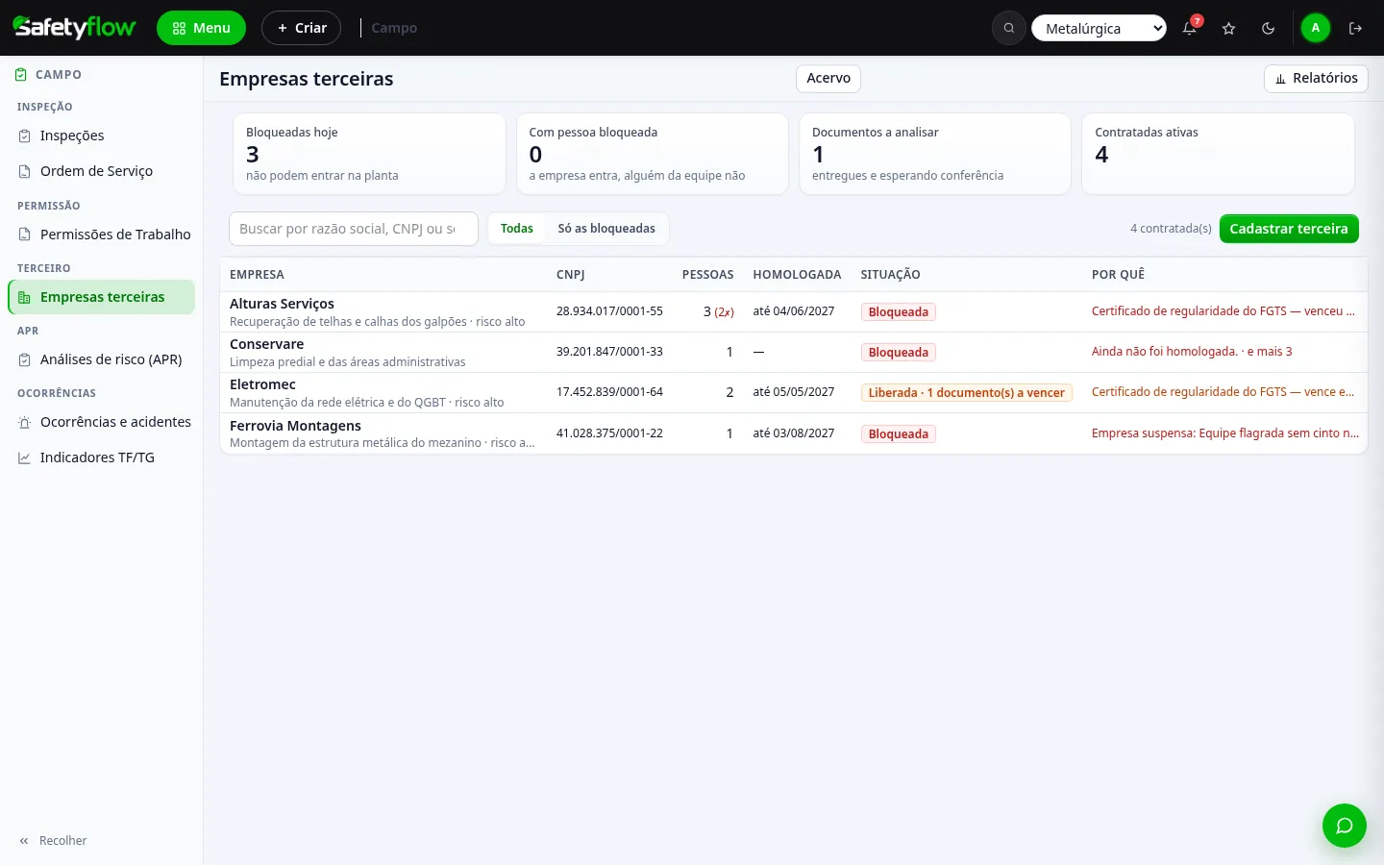Click Bloqueada badge for Alturas Serviços
The width and height of the screenshot is (1384, 865).
pyautogui.click(x=899, y=311)
